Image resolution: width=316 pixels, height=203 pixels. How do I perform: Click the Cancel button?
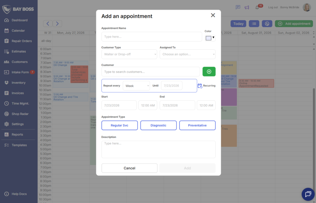(x=129, y=168)
